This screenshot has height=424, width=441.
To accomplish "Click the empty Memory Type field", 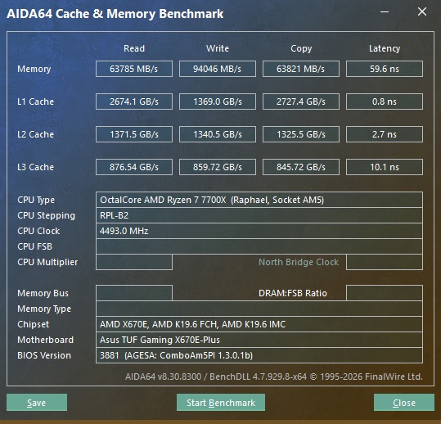I will pos(259,309).
